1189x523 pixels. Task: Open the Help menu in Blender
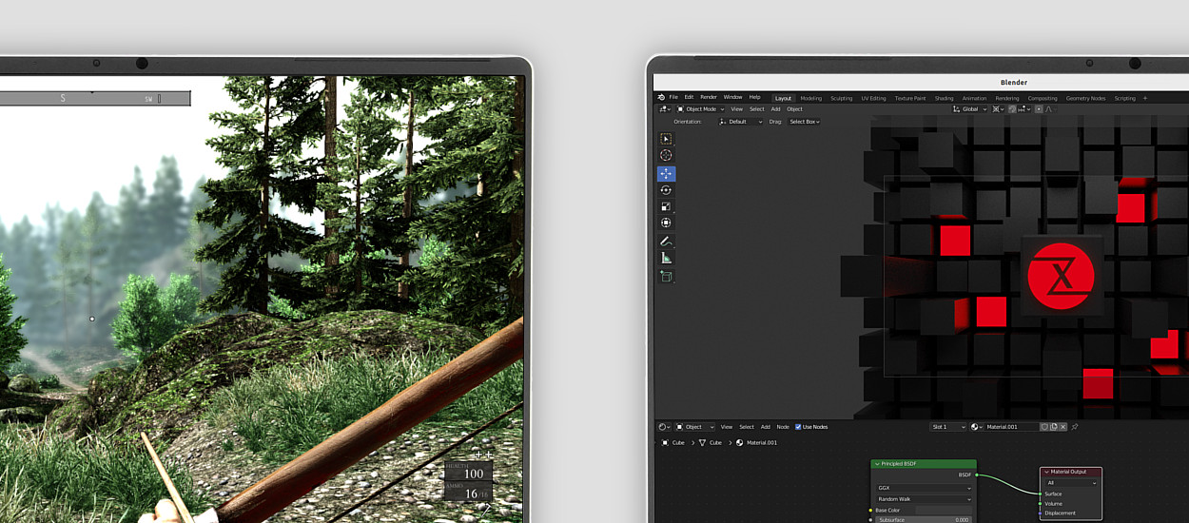click(x=754, y=97)
